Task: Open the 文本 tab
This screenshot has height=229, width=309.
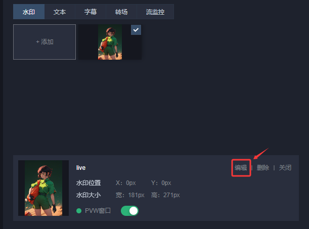Action: pyautogui.click(x=60, y=12)
